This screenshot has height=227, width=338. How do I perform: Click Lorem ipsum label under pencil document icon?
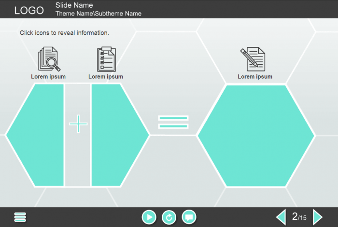[x=255, y=76]
